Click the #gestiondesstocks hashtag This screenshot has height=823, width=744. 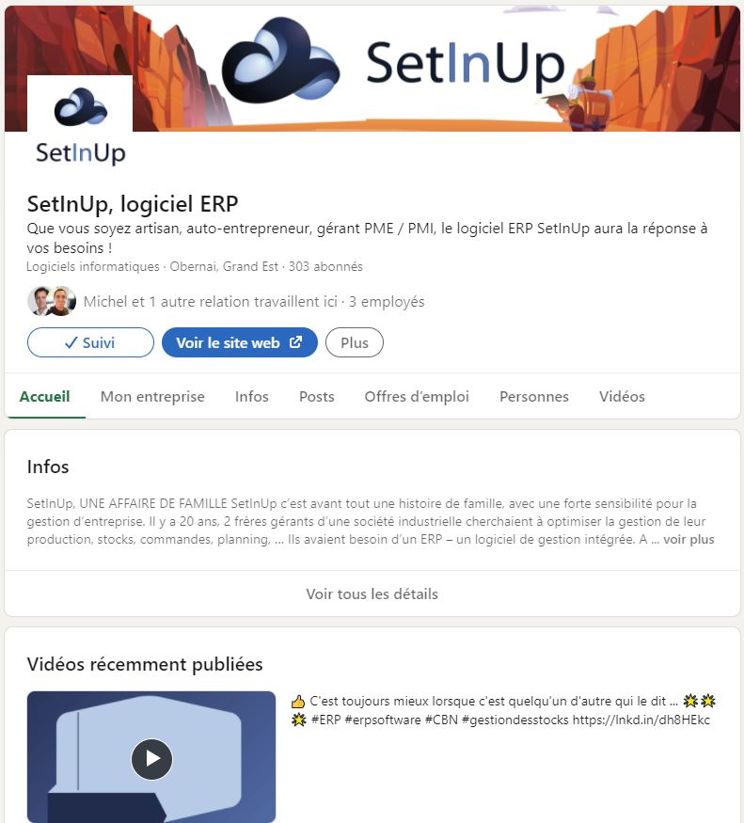click(515, 720)
